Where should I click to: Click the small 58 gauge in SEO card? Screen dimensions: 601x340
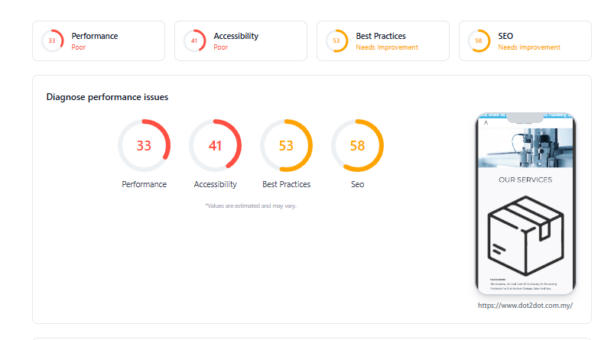pos(479,40)
